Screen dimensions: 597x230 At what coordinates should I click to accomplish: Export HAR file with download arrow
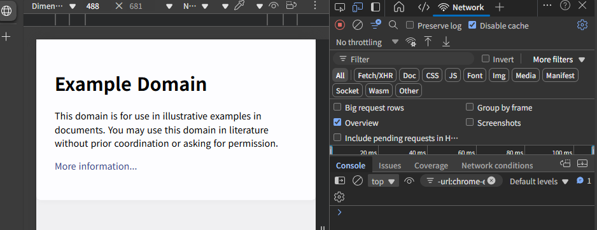pyautogui.click(x=446, y=41)
